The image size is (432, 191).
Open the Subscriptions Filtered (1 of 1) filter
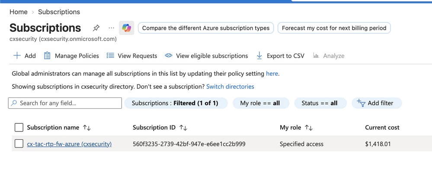pyautogui.click(x=176, y=103)
